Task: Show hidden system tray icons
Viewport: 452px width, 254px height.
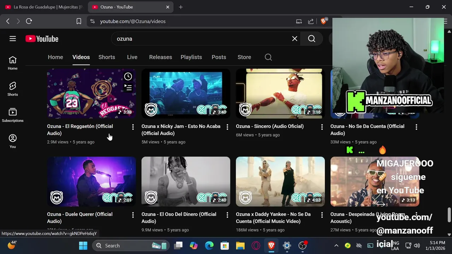Action: pos(336,246)
